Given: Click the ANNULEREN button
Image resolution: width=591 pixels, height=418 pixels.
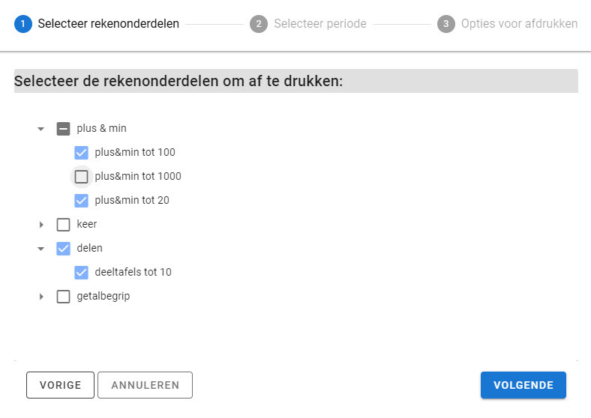Looking at the screenshot, I should (x=145, y=386).
